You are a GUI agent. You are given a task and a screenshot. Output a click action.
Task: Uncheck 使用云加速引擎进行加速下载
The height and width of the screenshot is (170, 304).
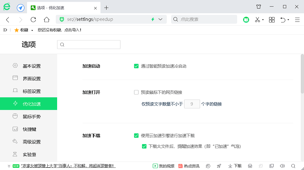point(136,136)
